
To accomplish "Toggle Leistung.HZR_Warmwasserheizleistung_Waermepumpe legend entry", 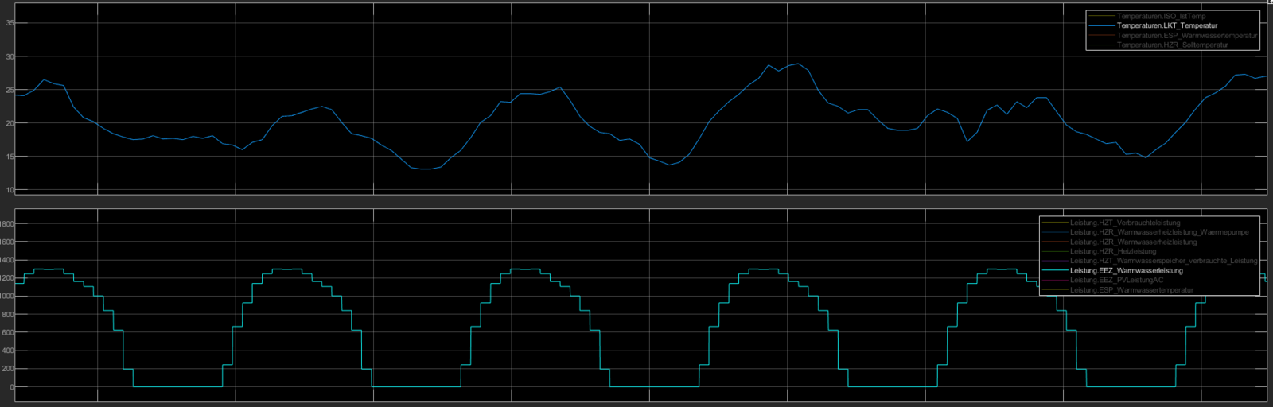I will pyautogui.click(x=1159, y=232).
